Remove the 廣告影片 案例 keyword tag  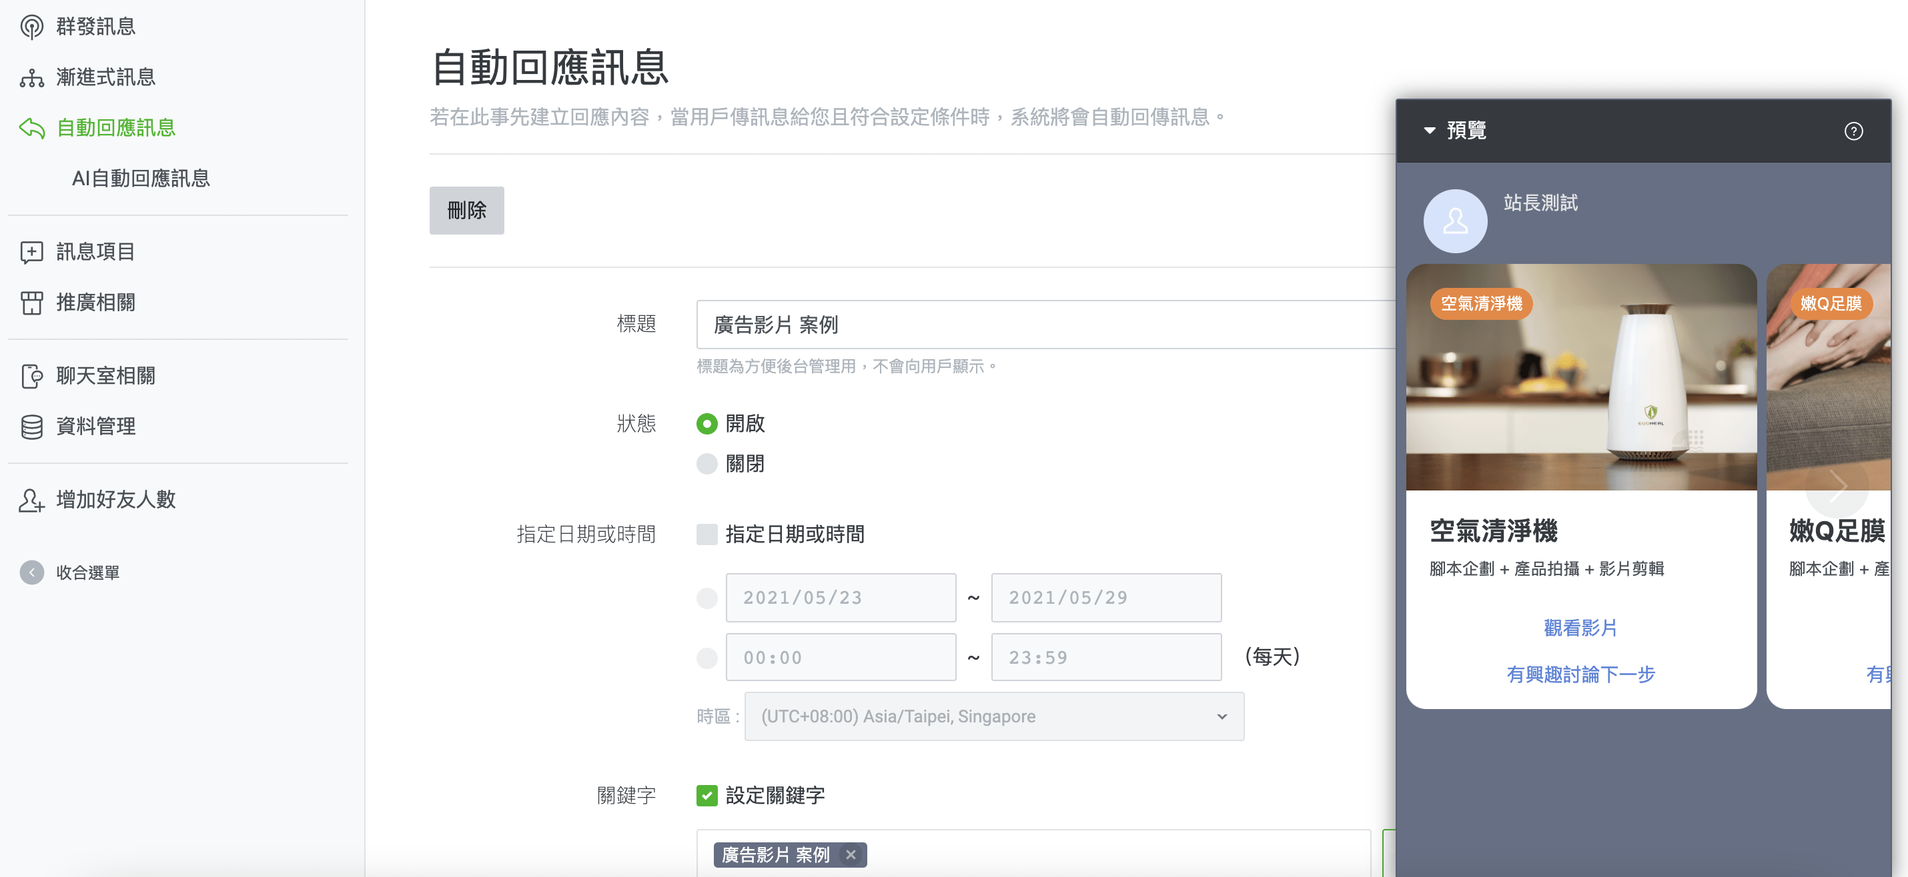(x=851, y=855)
